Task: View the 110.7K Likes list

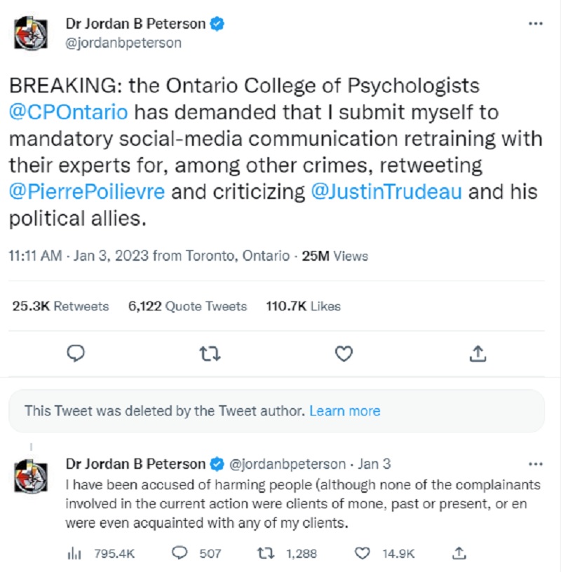Action: [303, 306]
